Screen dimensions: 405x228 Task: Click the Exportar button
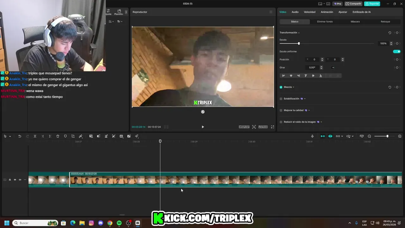[372, 4]
